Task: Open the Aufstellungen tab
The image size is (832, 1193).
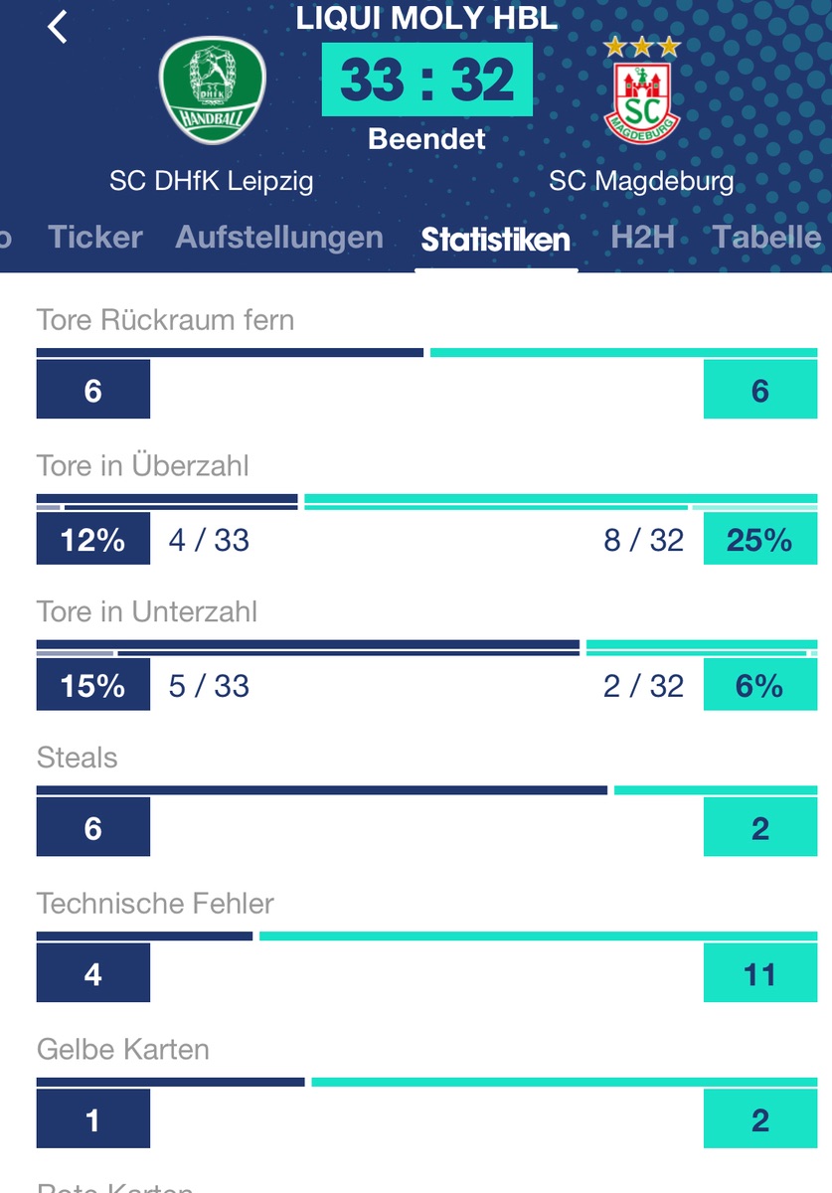Action: pyautogui.click(x=279, y=238)
